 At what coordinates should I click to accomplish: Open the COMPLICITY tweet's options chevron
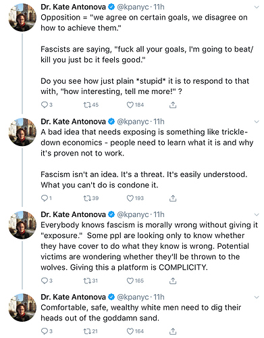tap(257, 214)
